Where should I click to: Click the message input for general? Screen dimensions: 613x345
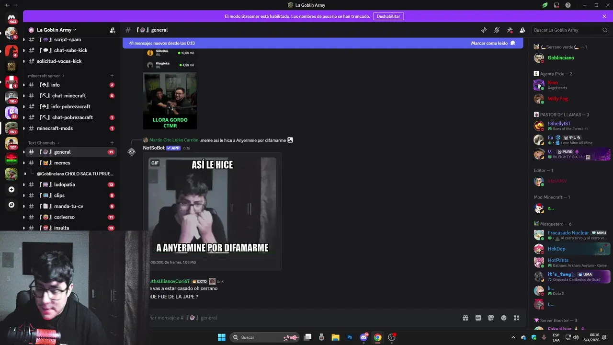point(302,318)
